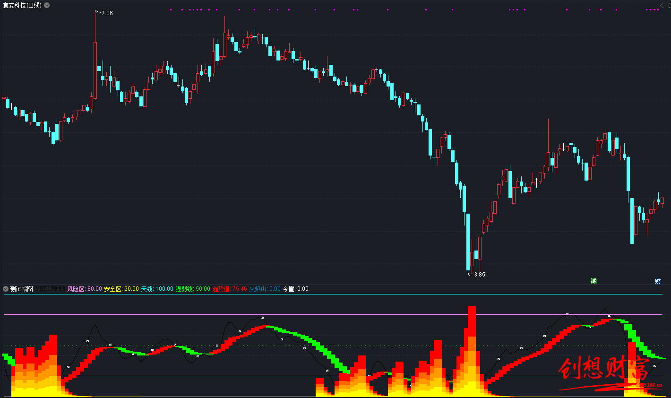Open the dropdown next to 宜安科技(日线)
671x398 pixels.
click(x=47, y=5)
